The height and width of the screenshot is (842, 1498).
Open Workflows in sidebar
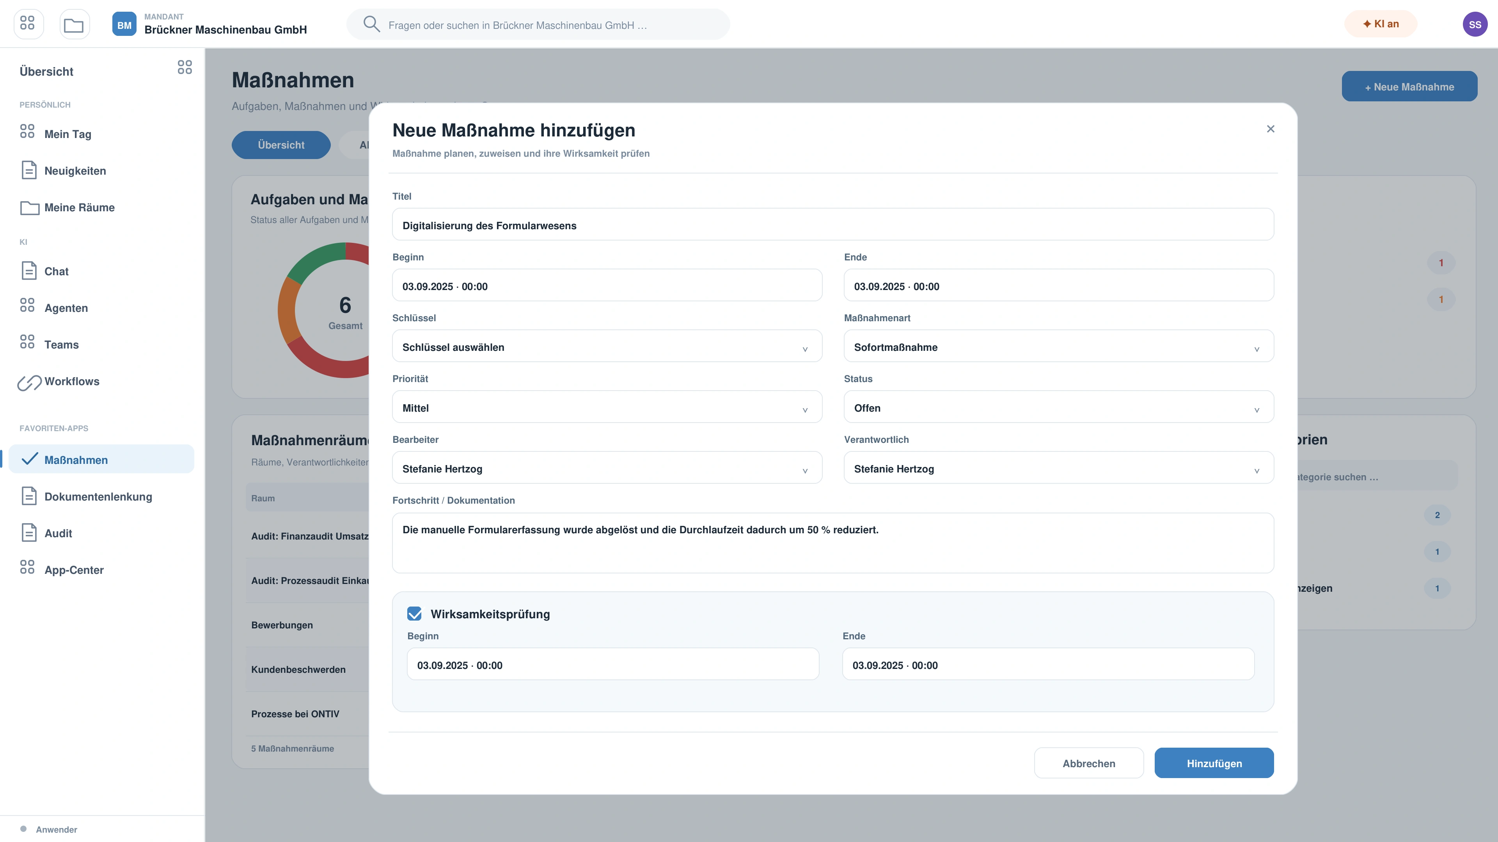[102, 381]
